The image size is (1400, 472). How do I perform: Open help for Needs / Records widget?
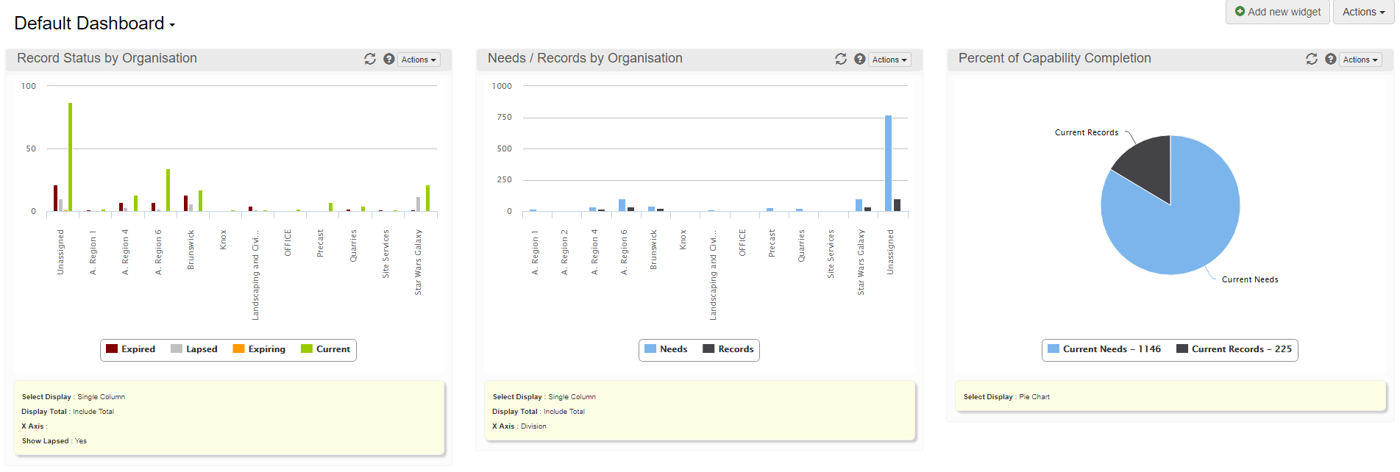click(x=860, y=59)
